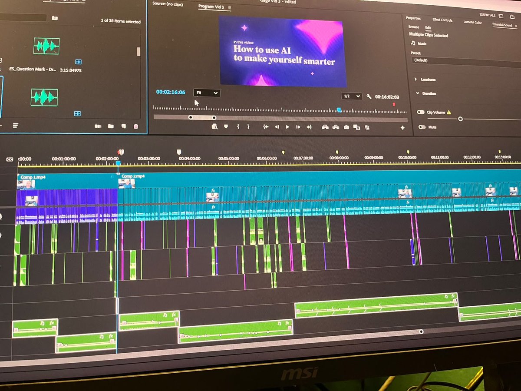Click the Lift icon in Program monitor

pos(324,127)
